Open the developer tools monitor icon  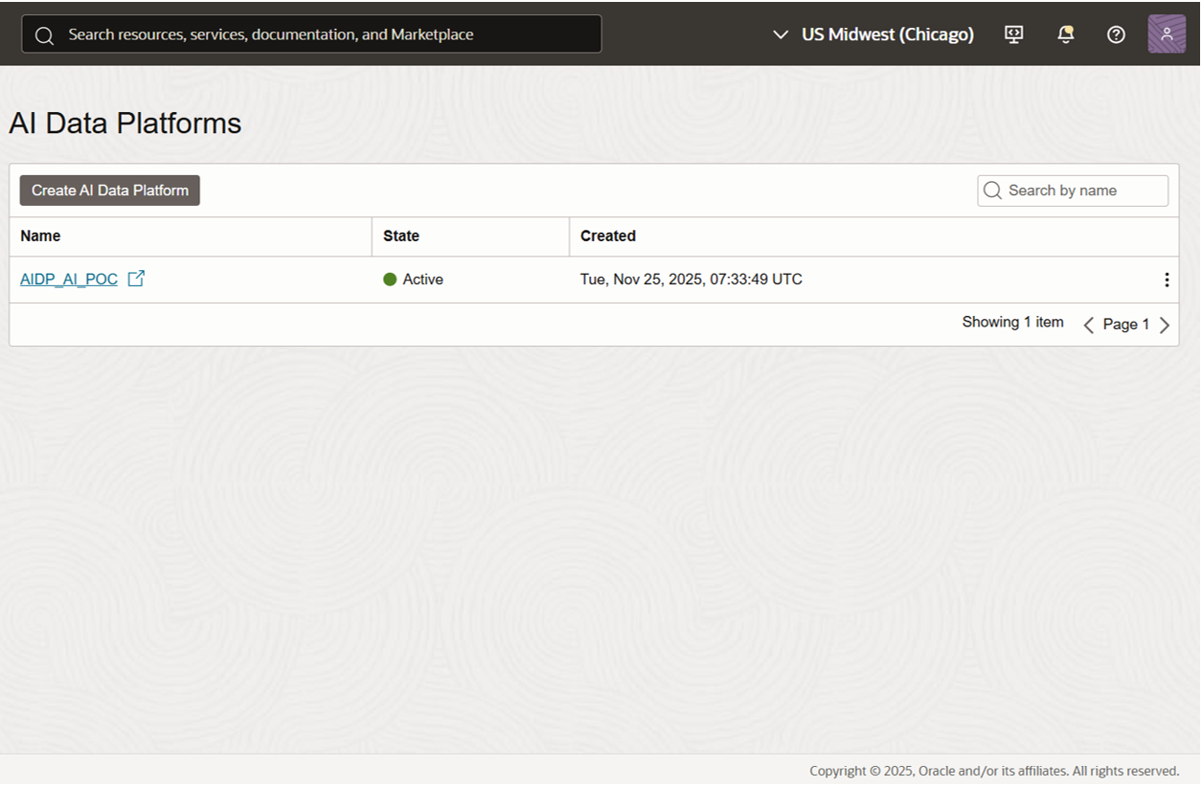coord(1013,34)
